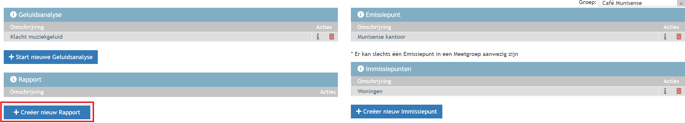Image resolution: width=685 pixels, height=123 pixels.
Task: View info for Woningen immission point
Action: tap(665, 91)
